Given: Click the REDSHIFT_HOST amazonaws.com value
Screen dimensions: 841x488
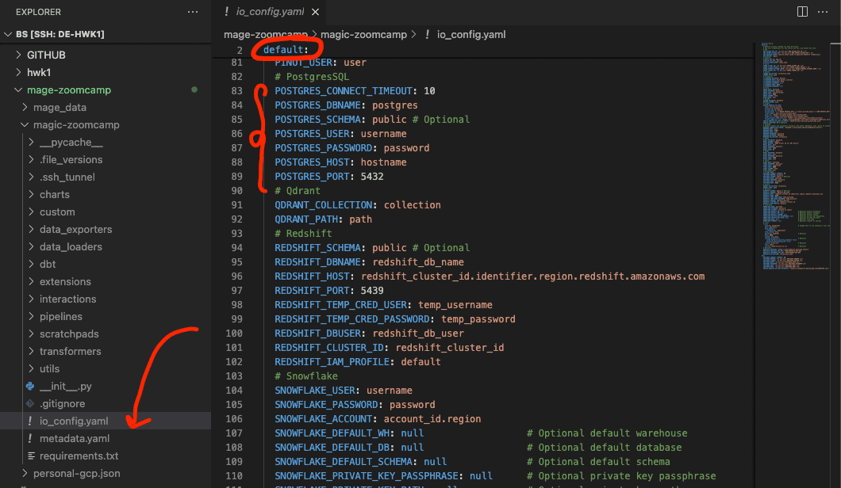Looking at the screenshot, I should [532, 276].
